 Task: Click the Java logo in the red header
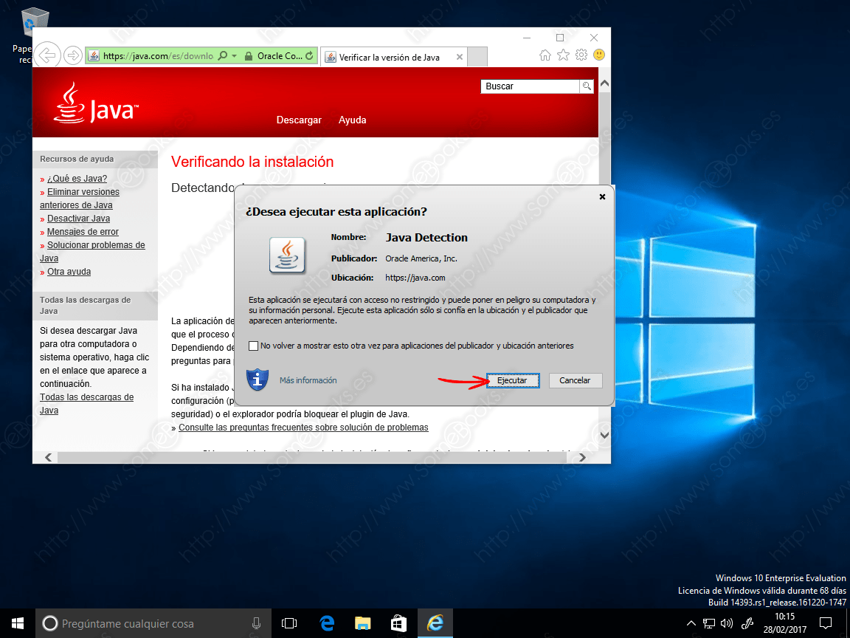point(96,103)
